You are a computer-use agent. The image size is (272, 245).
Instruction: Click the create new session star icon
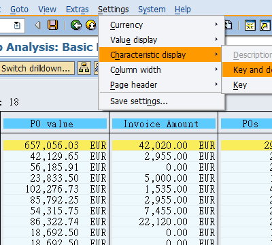(x=250, y=25)
